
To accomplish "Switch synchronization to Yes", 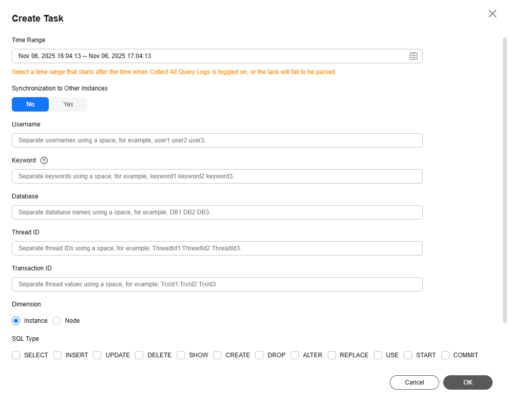I will click(x=68, y=104).
